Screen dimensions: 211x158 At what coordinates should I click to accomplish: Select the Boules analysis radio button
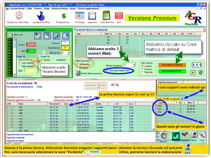coord(42,60)
